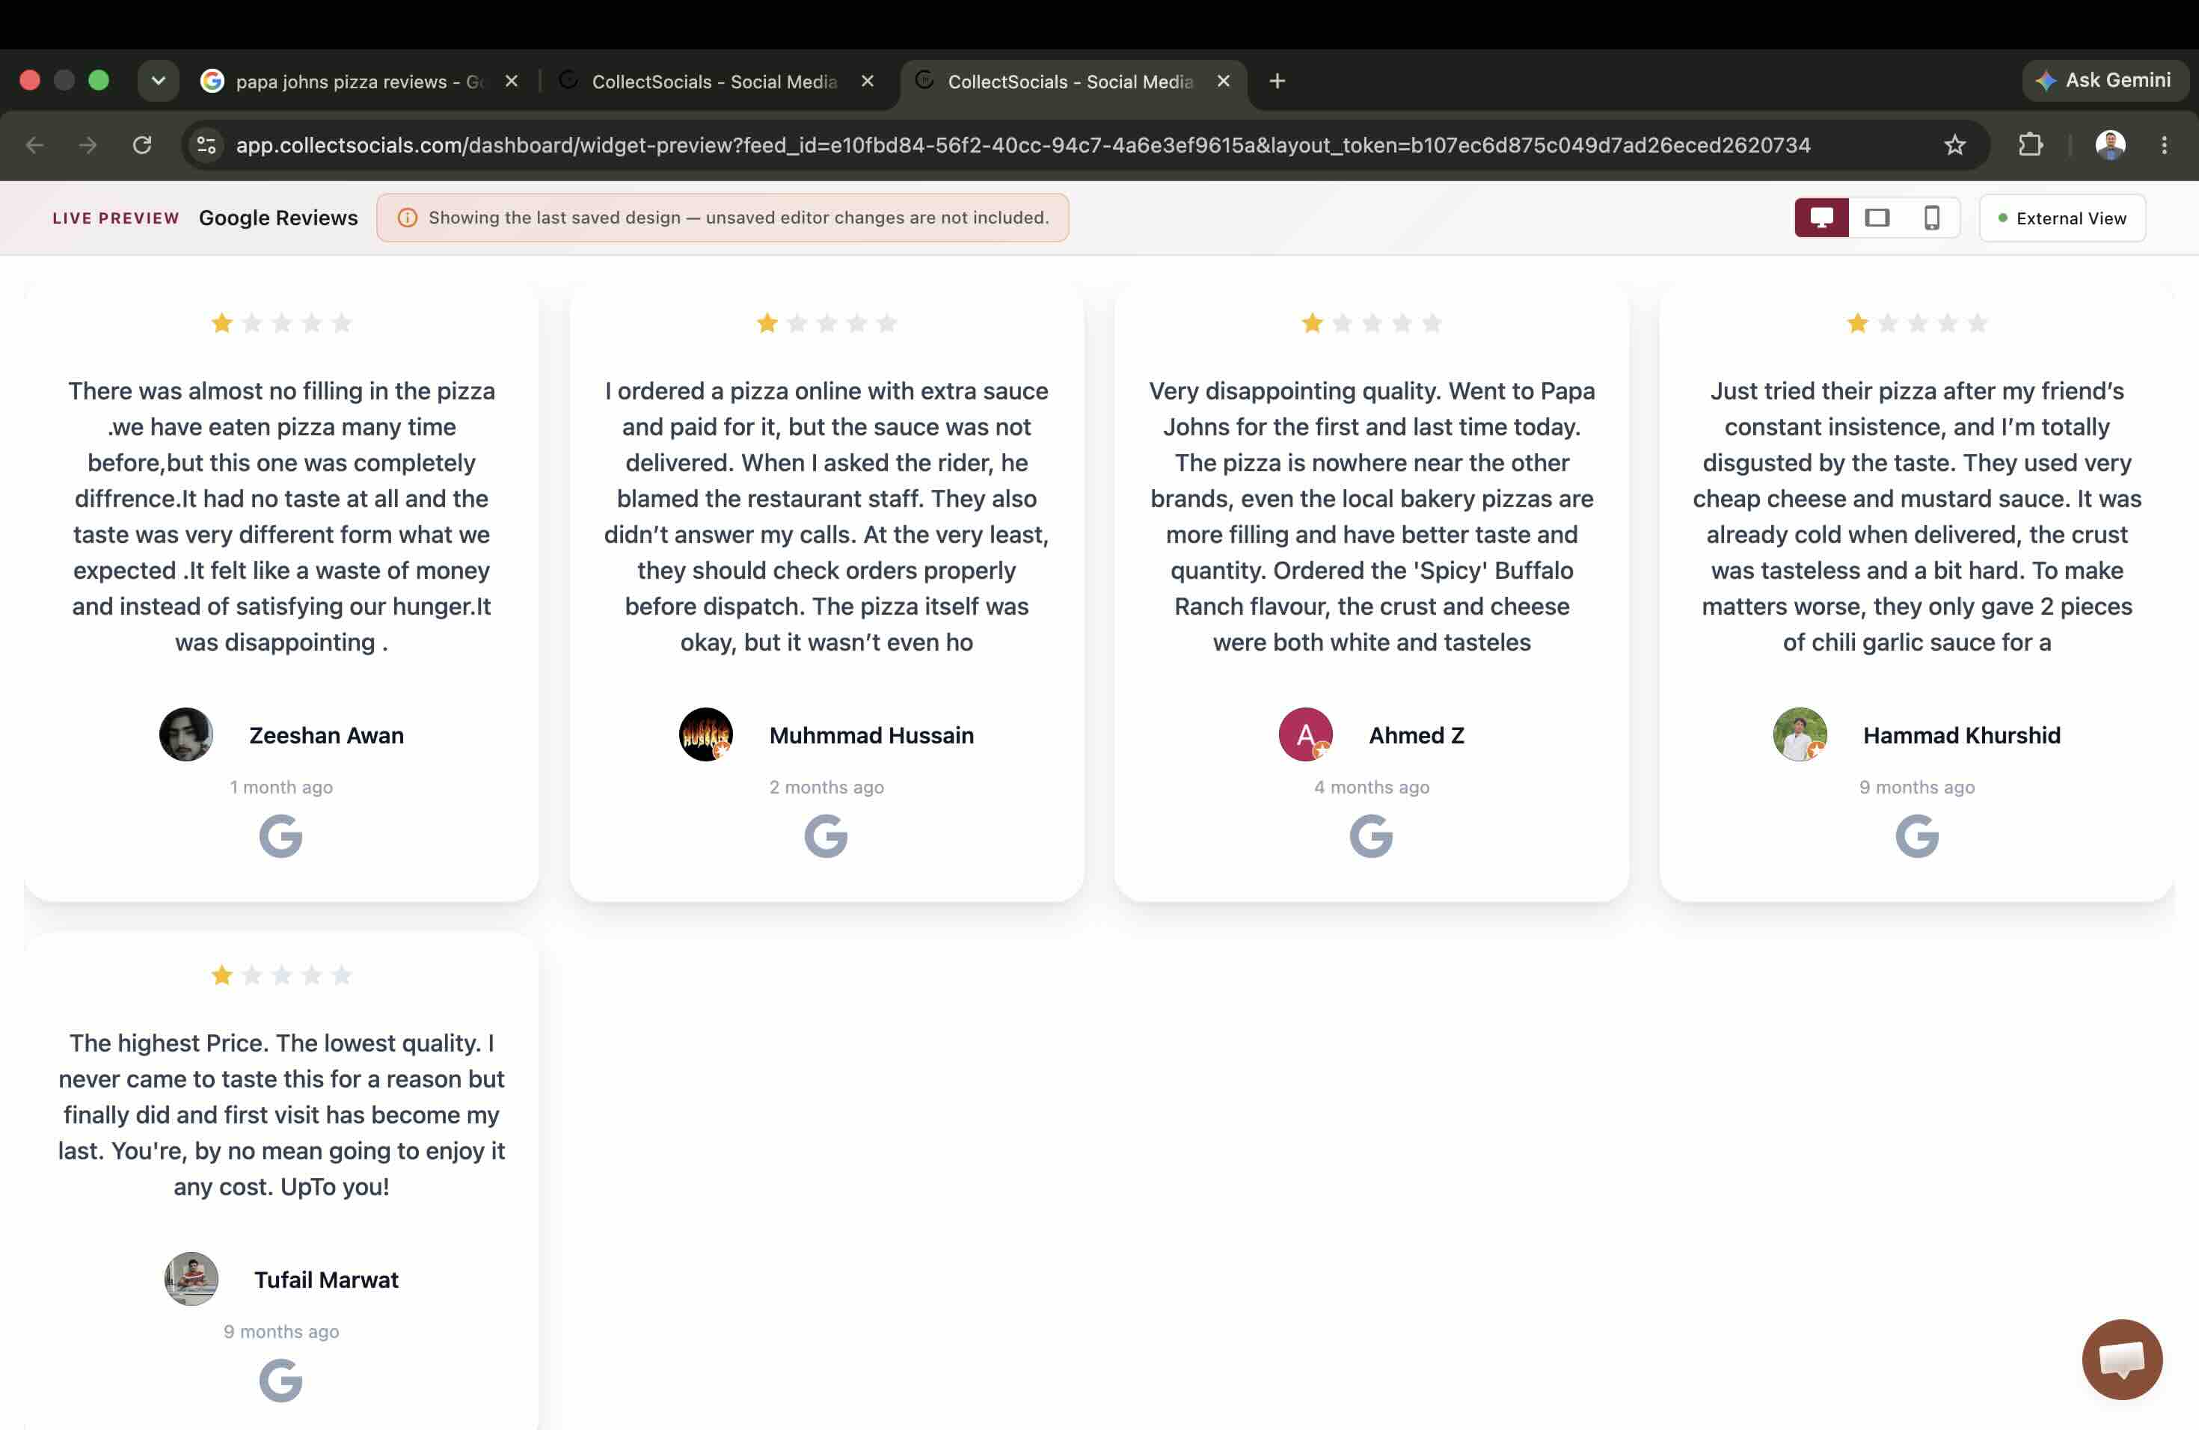Switch to the papa johns pizza reviews tab

pos(358,82)
